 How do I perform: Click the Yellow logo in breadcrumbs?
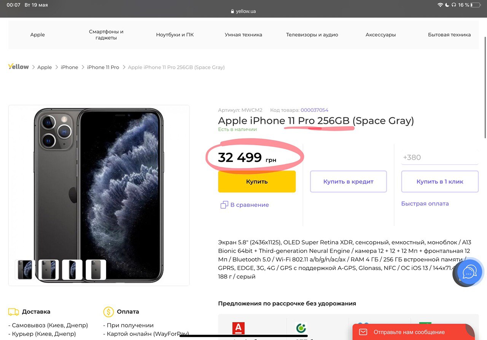click(x=18, y=67)
